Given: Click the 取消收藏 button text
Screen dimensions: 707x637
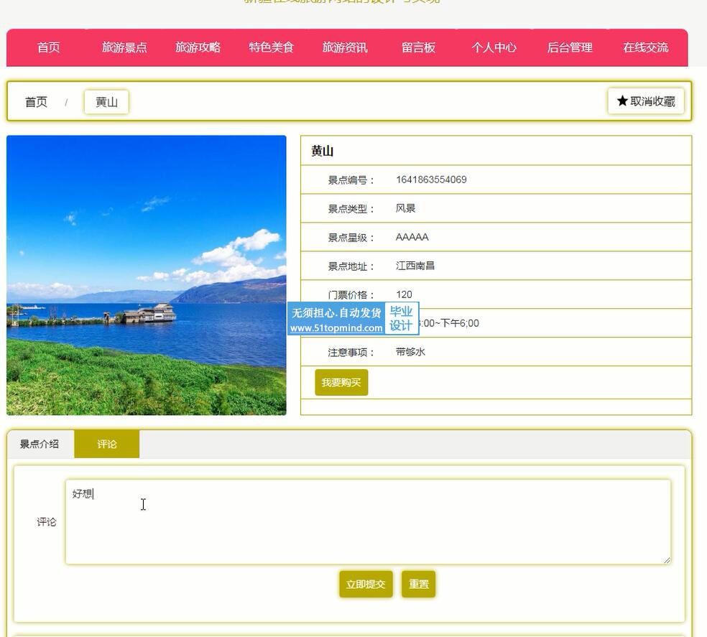Looking at the screenshot, I should 652,101.
